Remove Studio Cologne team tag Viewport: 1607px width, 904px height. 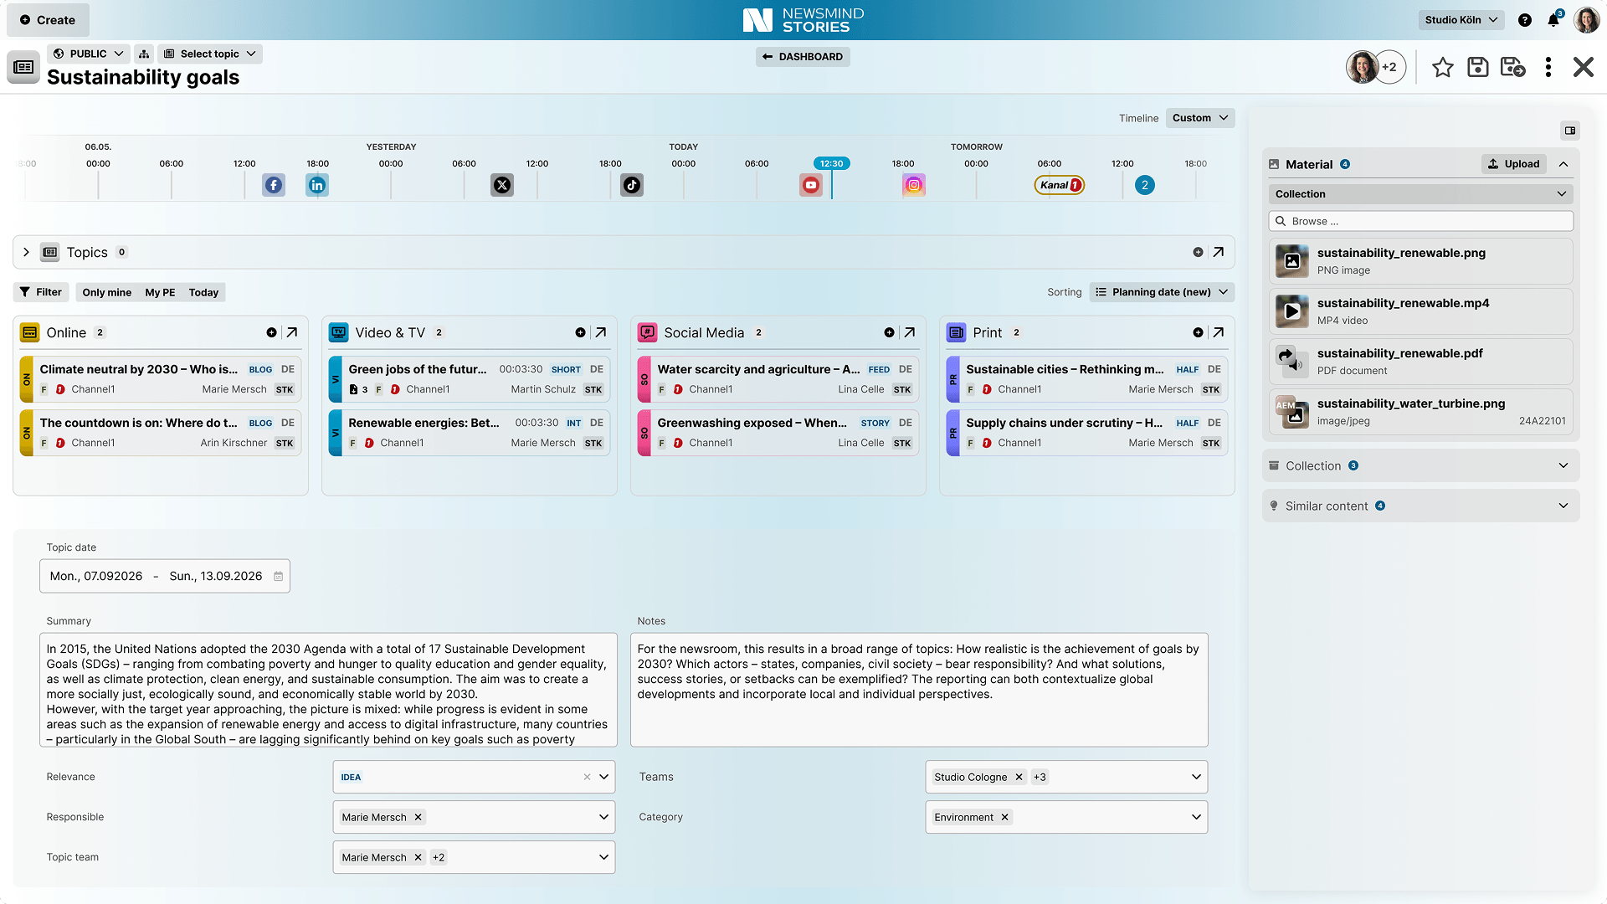click(x=1019, y=777)
